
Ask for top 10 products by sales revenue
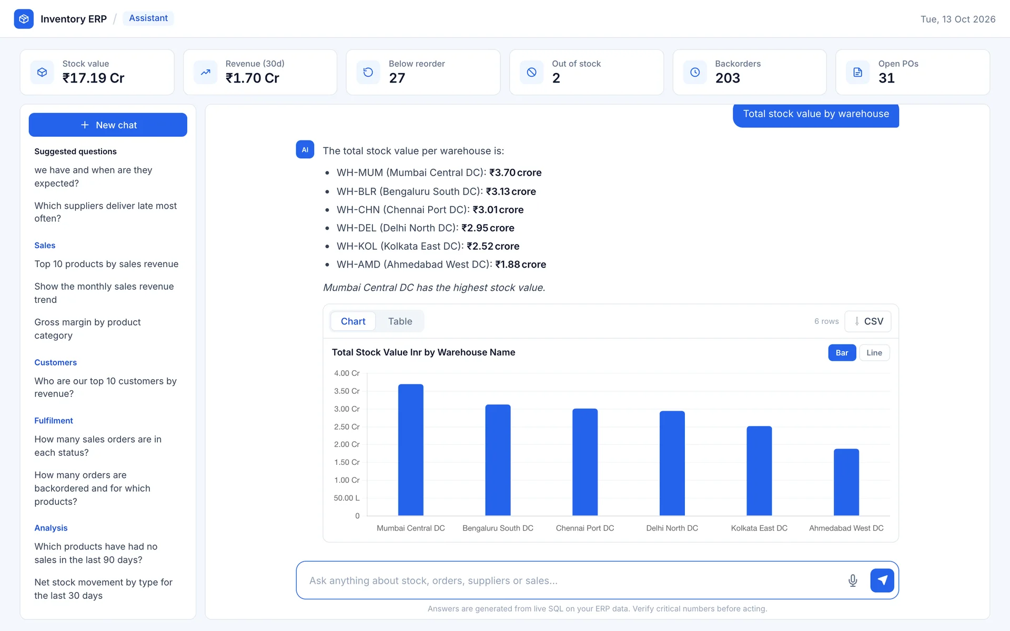(106, 264)
